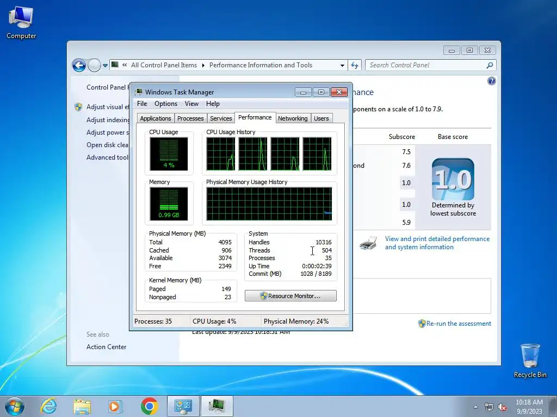Click Advanced tools link
Image resolution: width=557 pixels, height=417 pixels.
pyautogui.click(x=107, y=157)
